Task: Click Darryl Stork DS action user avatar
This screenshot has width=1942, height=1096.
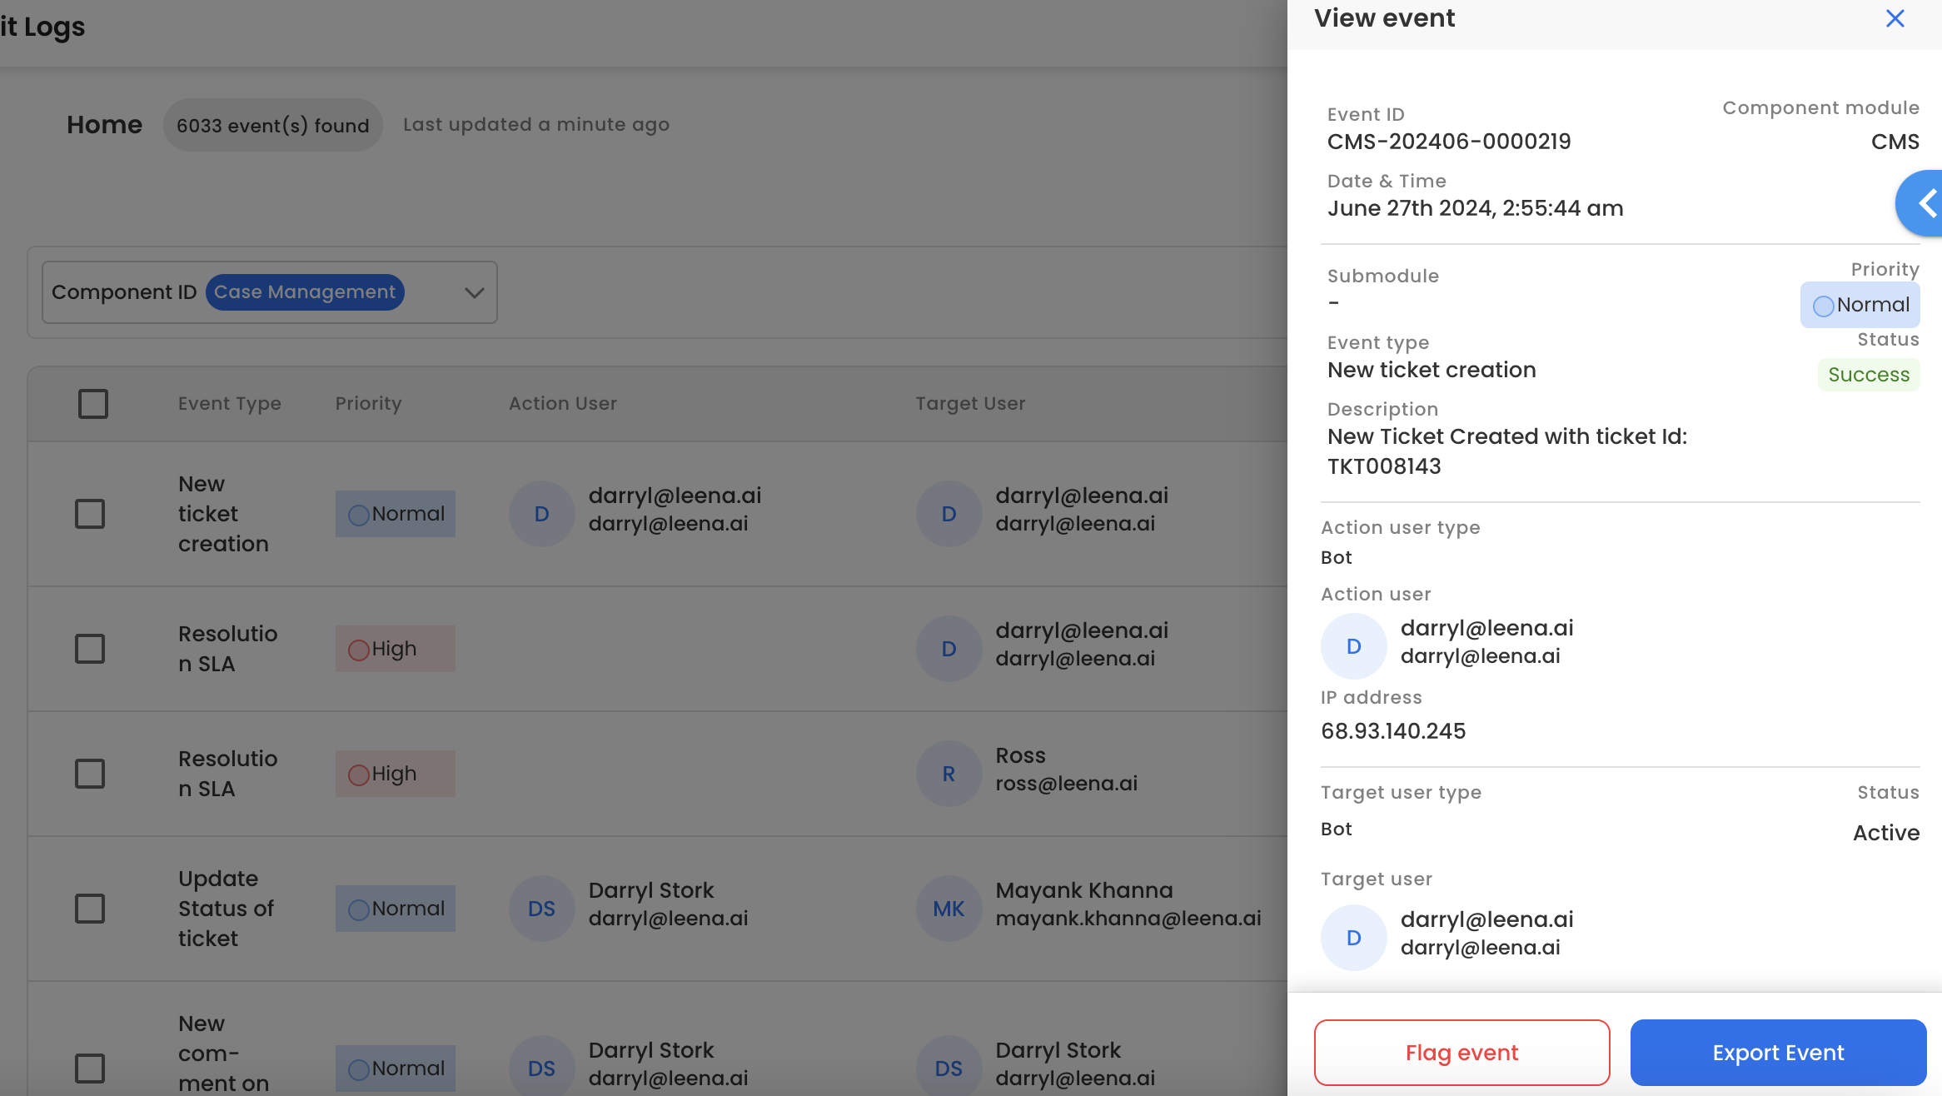Action: click(x=541, y=909)
